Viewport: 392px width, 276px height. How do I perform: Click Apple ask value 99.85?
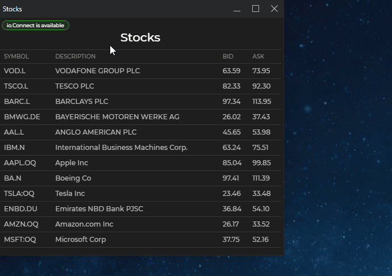point(261,163)
